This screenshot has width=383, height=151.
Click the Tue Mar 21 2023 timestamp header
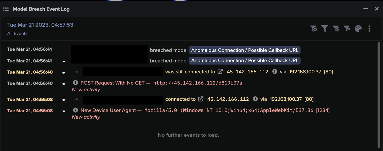click(40, 25)
